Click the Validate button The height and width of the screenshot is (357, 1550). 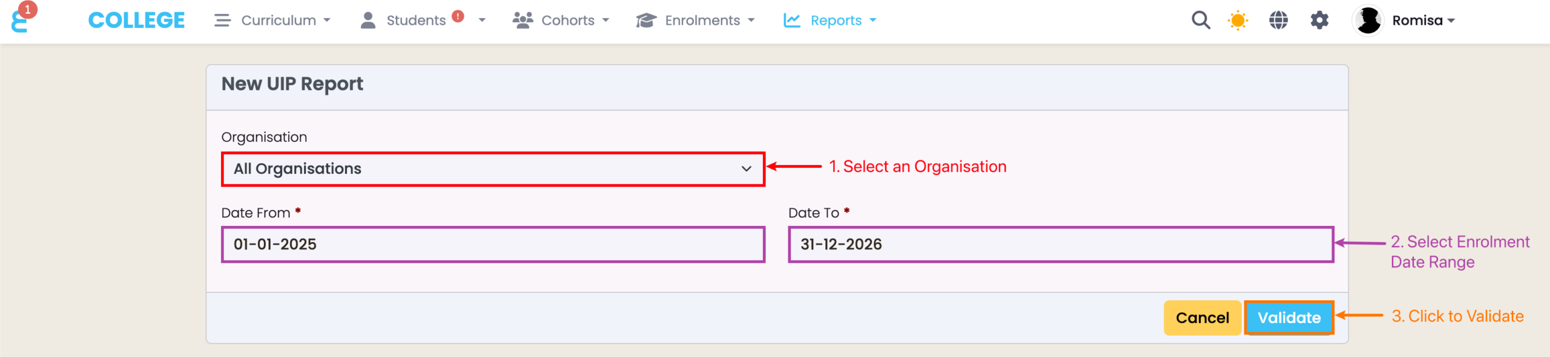click(x=1288, y=318)
